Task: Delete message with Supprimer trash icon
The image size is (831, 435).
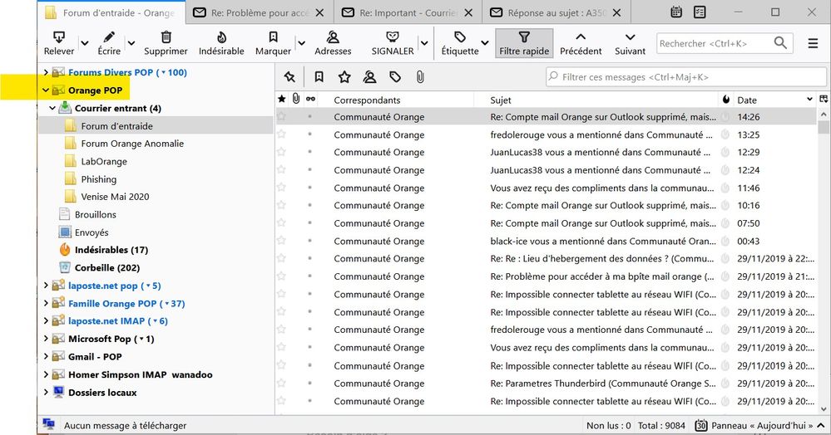Action: [166, 37]
